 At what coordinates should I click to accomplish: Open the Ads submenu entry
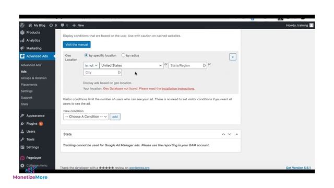coord(23,72)
